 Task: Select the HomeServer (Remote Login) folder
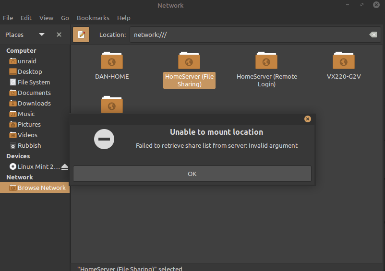click(x=266, y=70)
